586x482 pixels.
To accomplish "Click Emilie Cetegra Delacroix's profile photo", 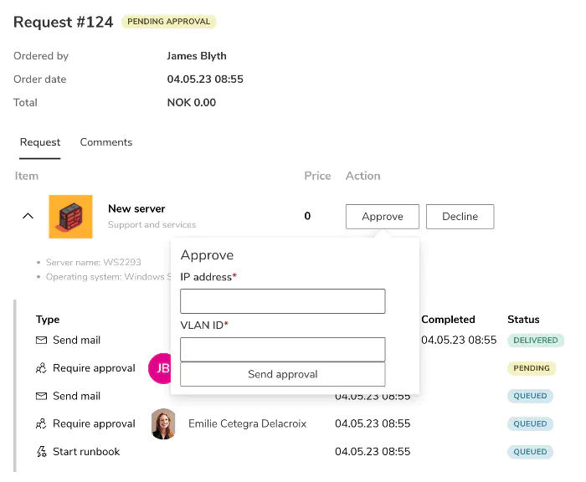I will [x=163, y=424].
